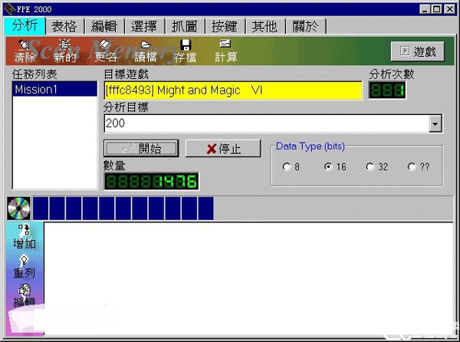This screenshot has width=460, height=342.
Task: Click the 增加 (Add) sidebar icon
Action: coord(25,237)
